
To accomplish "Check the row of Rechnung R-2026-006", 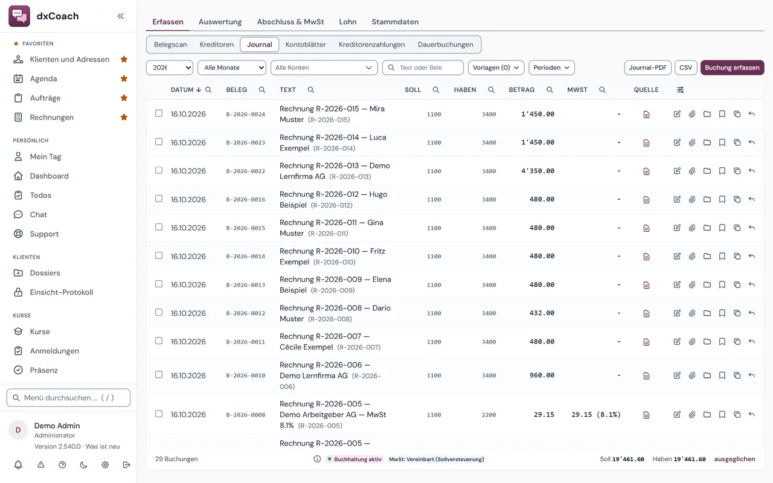I will tap(159, 374).
